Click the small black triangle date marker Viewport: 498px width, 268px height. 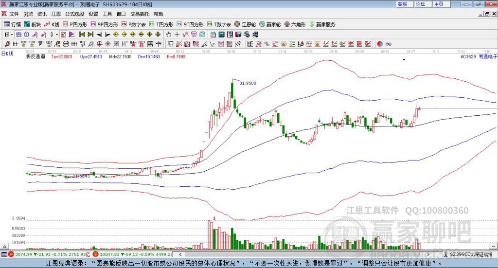pyautogui.click(x=404, y=60)
